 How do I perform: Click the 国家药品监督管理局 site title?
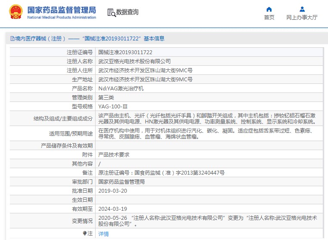(62, 10)
